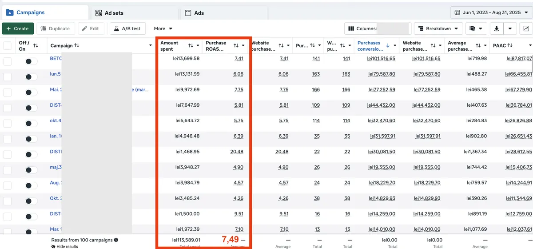Click the lei13,699.58 amount spent cell
Viewport: 533px width, 249px height.
click(x=187, y=59)
